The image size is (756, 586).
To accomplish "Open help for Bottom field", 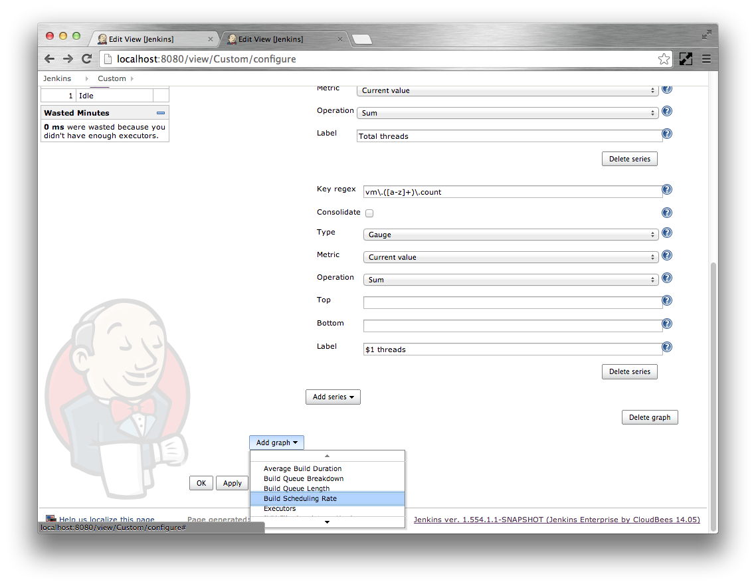I will (667, 324).
